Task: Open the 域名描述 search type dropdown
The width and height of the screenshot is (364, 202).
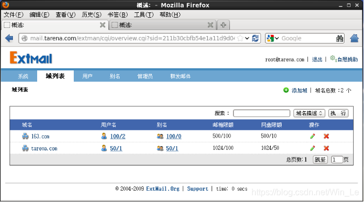Action: click(x=309, y=113)
